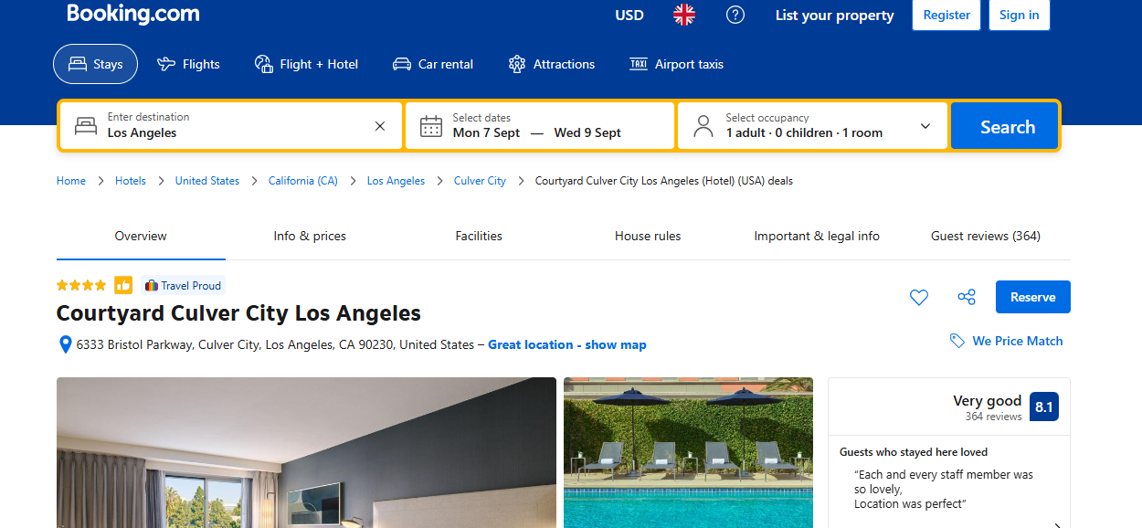This screenshot has width=1142, height=528.
Task: Open the Flights section
Action: tap(188, 64)
